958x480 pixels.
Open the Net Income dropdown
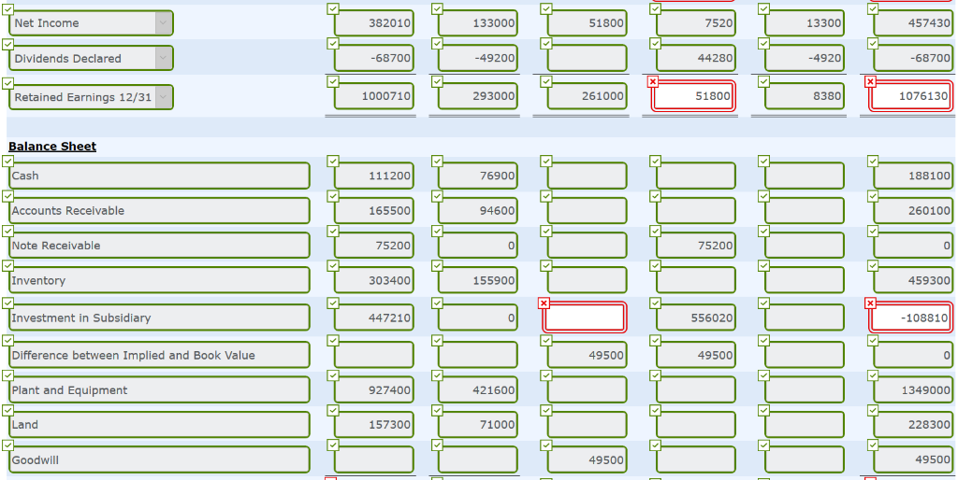point(91,23)
